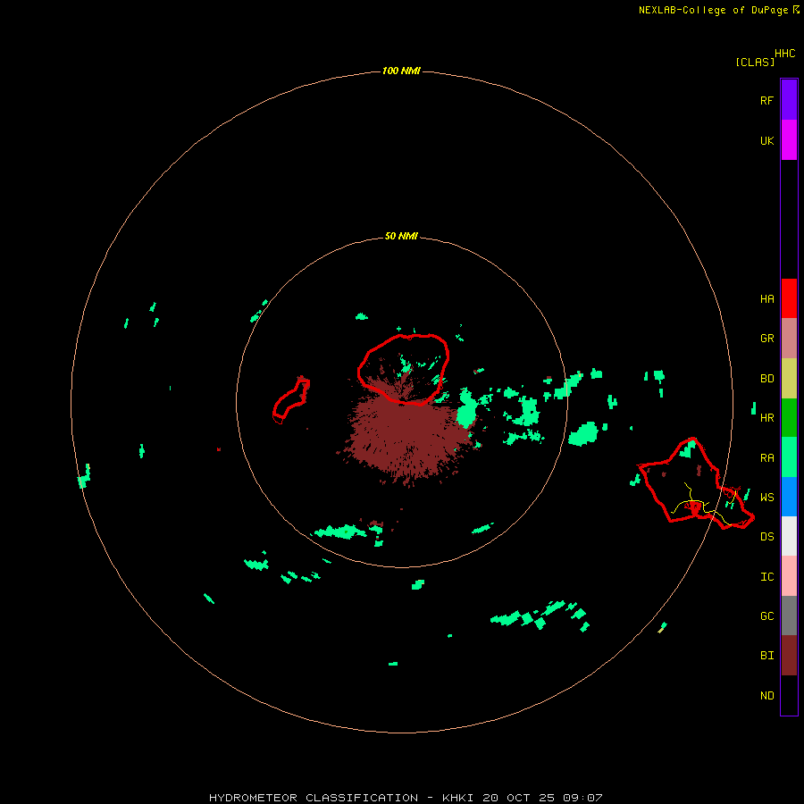The width and height of the screenshot is (804, 804).
Task: Select the GR legend color block
Action: click(x=789, y=339)
